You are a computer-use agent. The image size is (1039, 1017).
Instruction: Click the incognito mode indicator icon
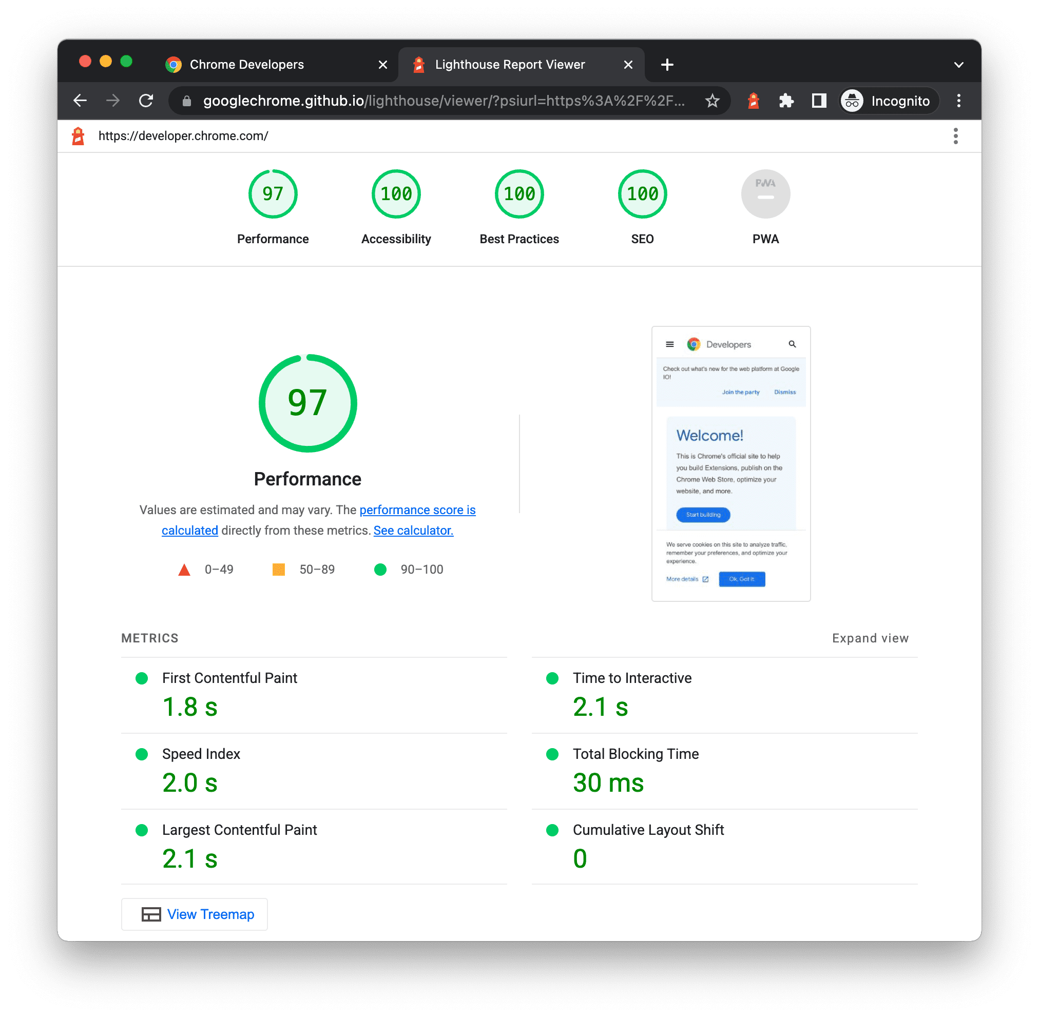[854, 101]
